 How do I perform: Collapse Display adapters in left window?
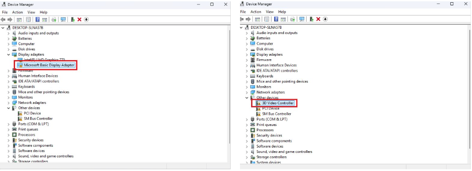coord(8,55)
